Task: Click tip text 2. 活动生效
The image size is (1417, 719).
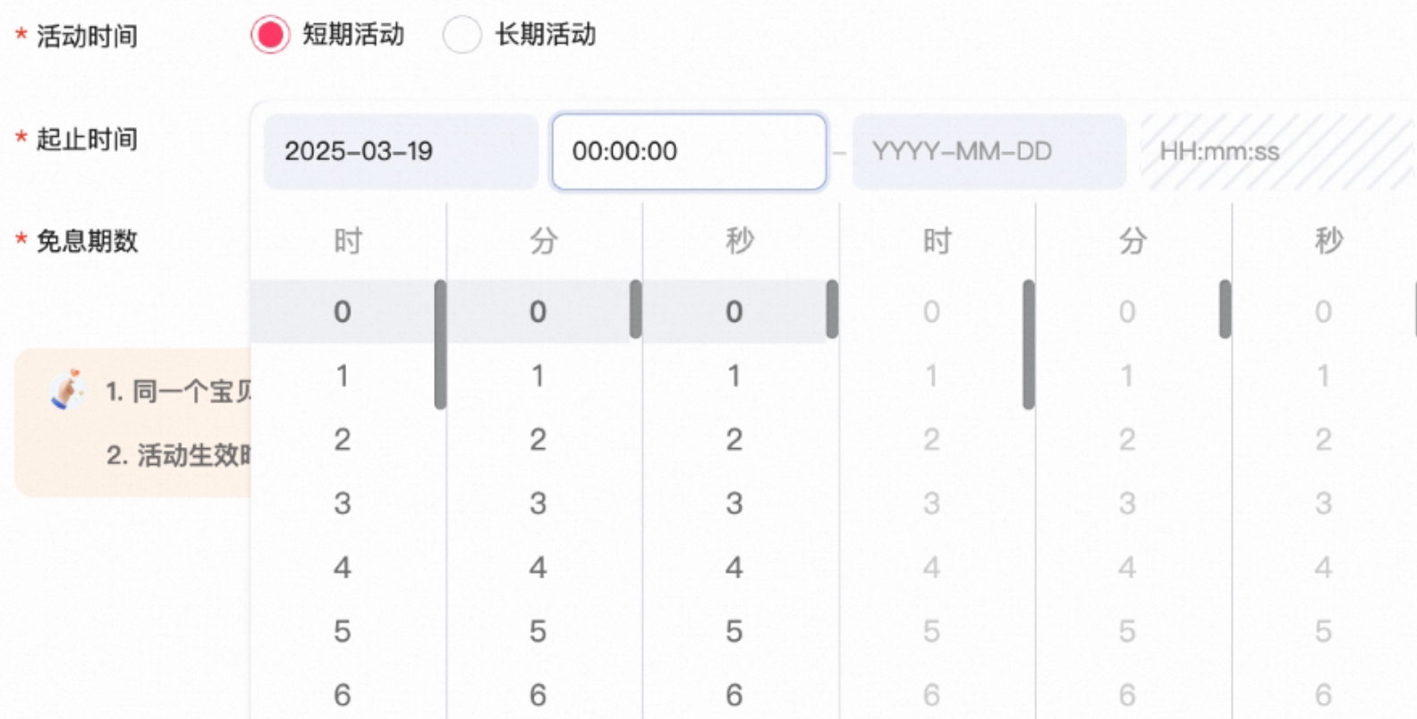Action: tap(178, 455)
